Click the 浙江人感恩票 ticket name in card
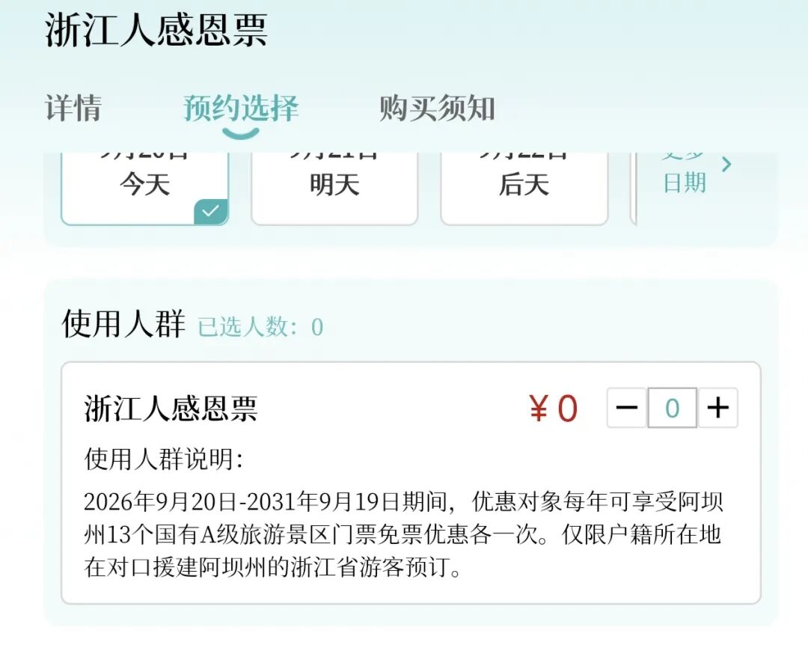808x666 pixels. (171, 409)
